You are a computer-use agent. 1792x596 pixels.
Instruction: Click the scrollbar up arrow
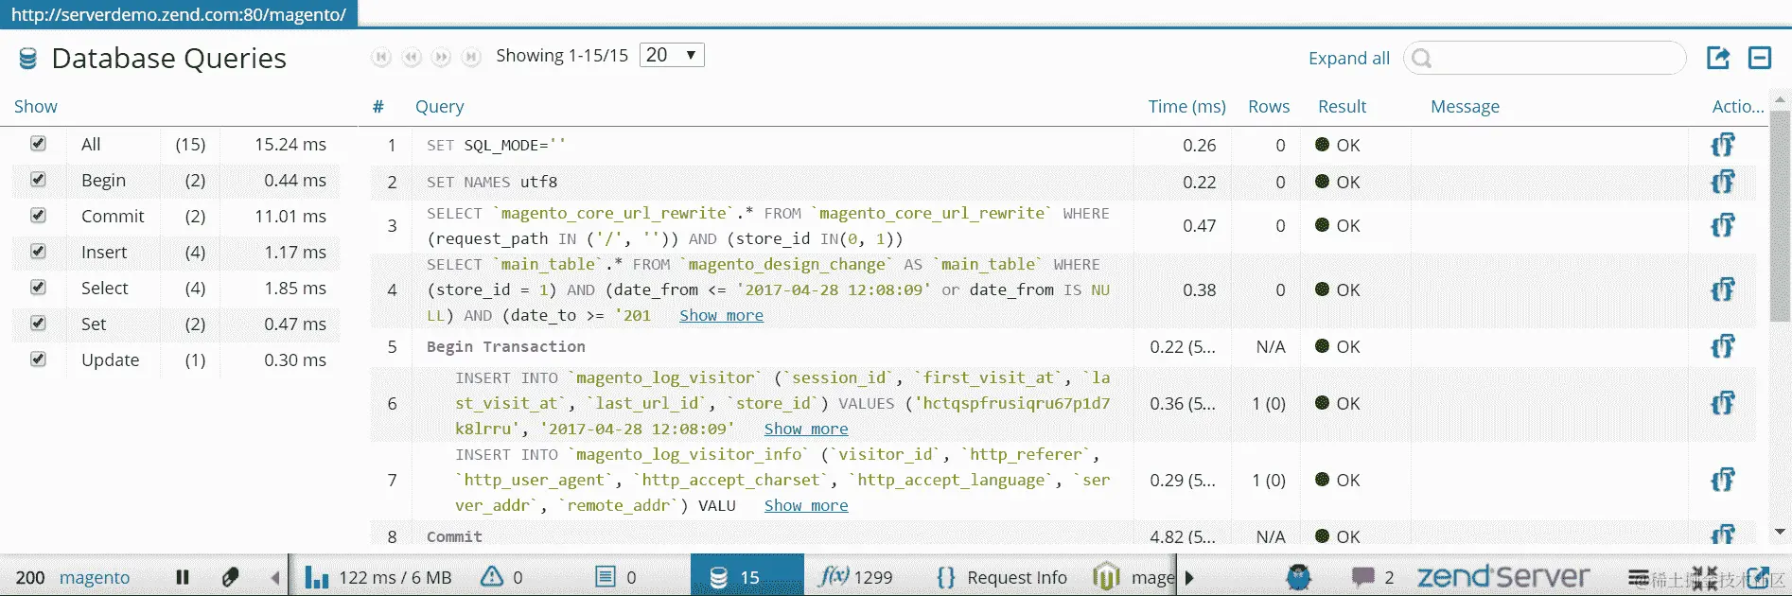(x=1780, y=99)
